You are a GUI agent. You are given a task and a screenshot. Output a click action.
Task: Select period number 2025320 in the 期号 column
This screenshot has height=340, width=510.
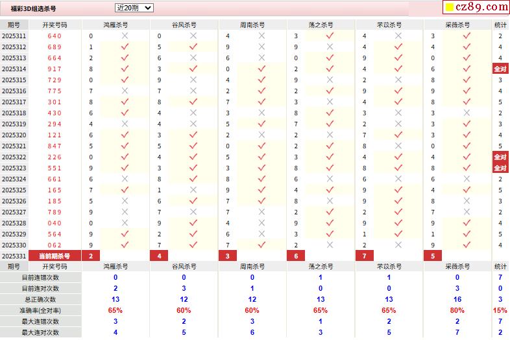(x=14, y=135)
